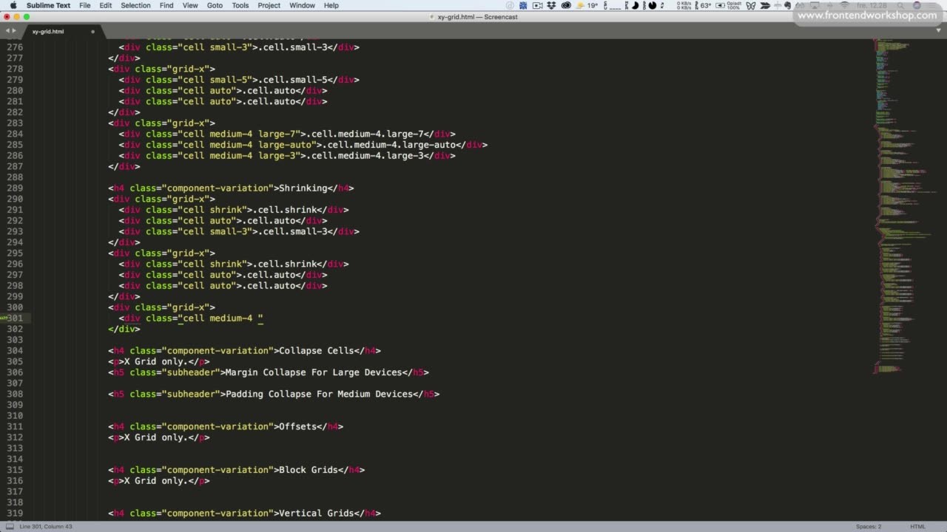Click the Offsets heading line

click(x=226, y=426)
